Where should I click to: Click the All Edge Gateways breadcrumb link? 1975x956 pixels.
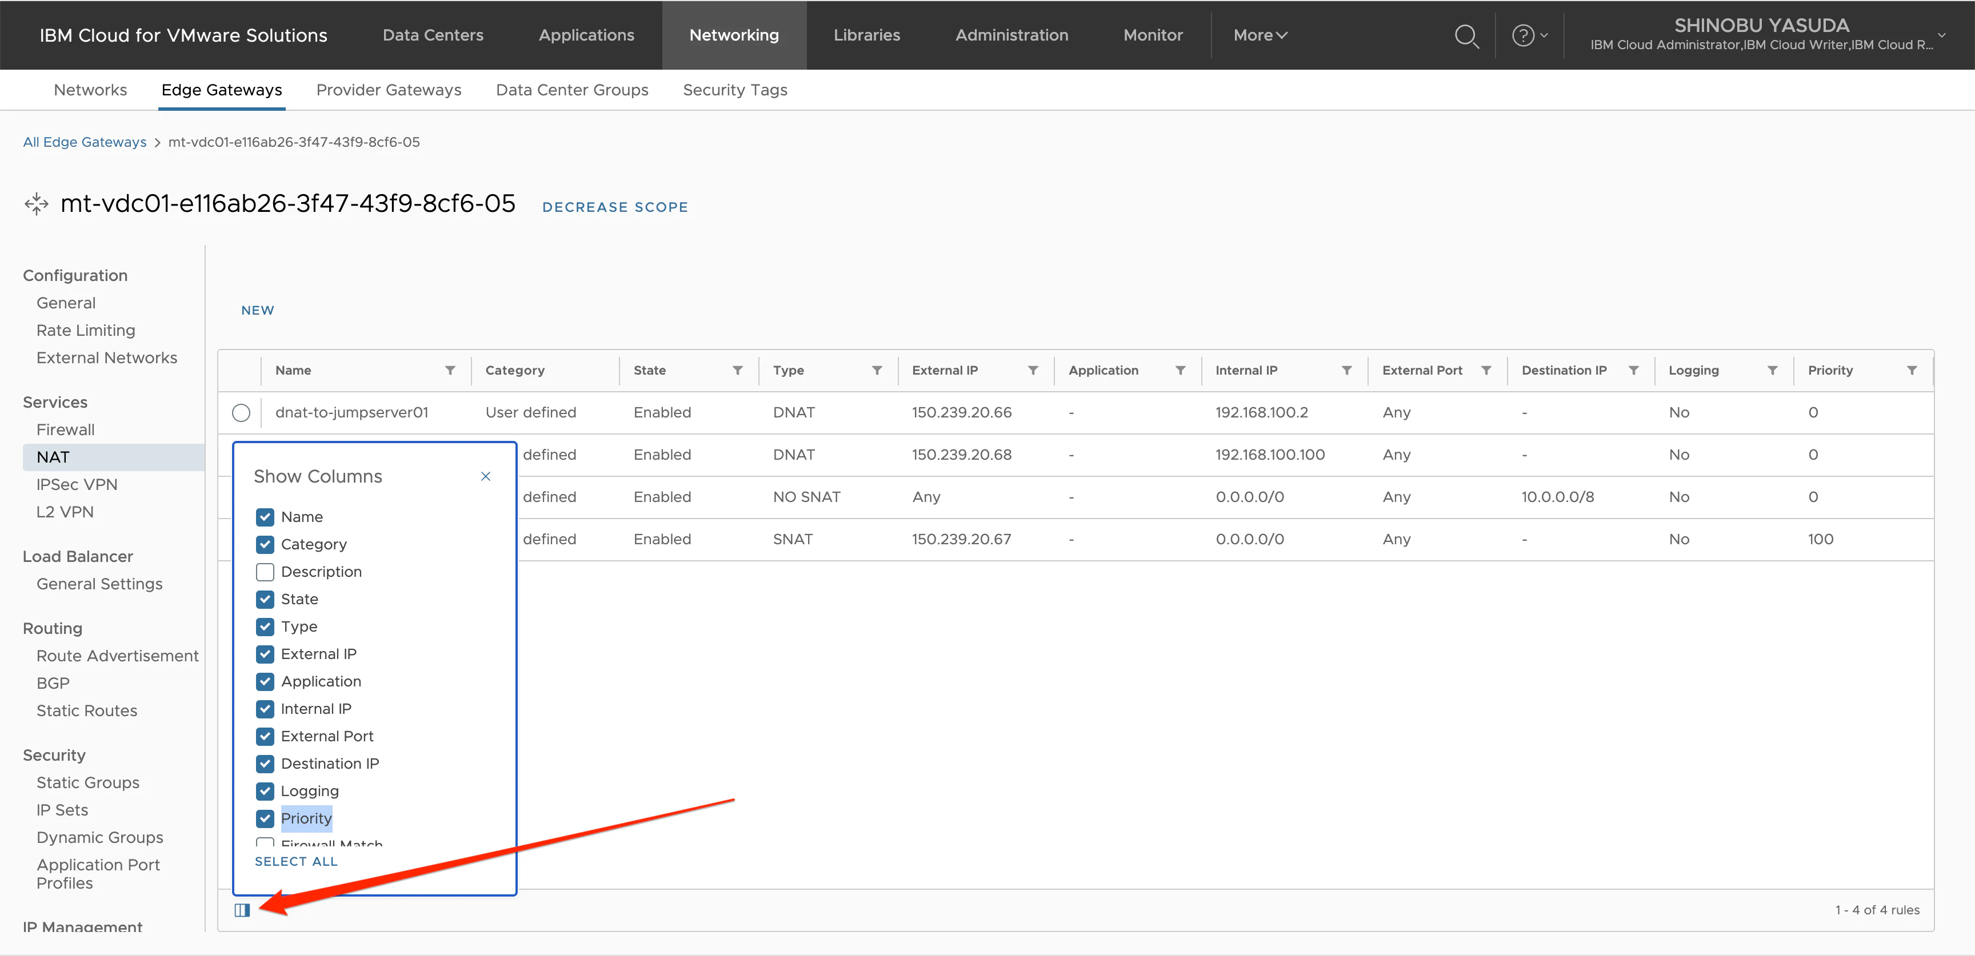[85, 142]
